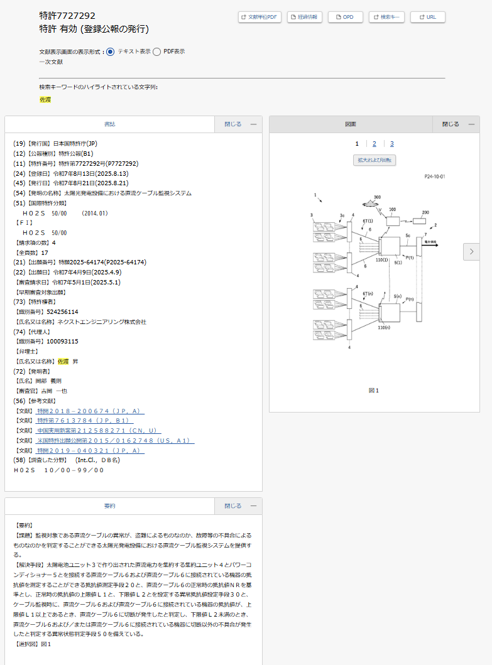The image size is (492, 665).
Task: Collapse the 要約 panel with 閉じる
Action: pyautogui.click(x=232, y=506)
